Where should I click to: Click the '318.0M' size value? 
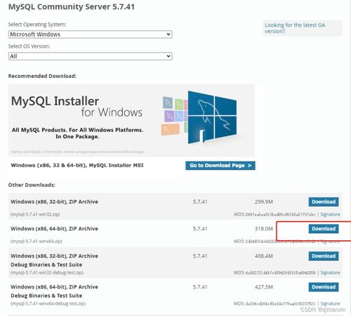(264, 229)
